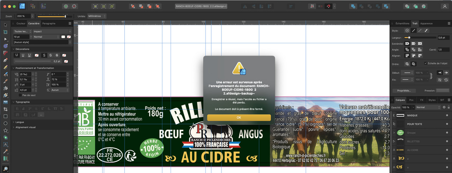The height and width of the screenshot is (173, 452).
Task: Switch to Export Persona
Action: (43, 6)
